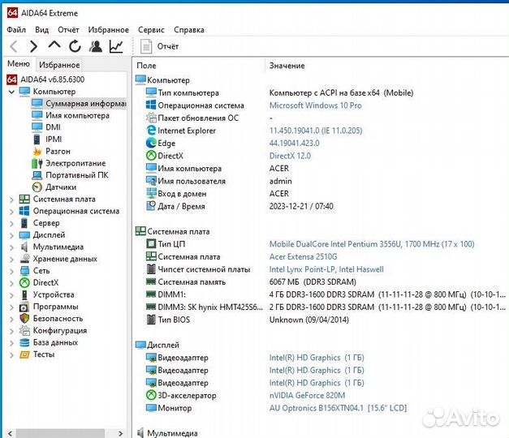Image resolution: width=509 pixels, height=438 pixels.
Task: Switch to the Меню tab
Action: [x=19, y=64]
